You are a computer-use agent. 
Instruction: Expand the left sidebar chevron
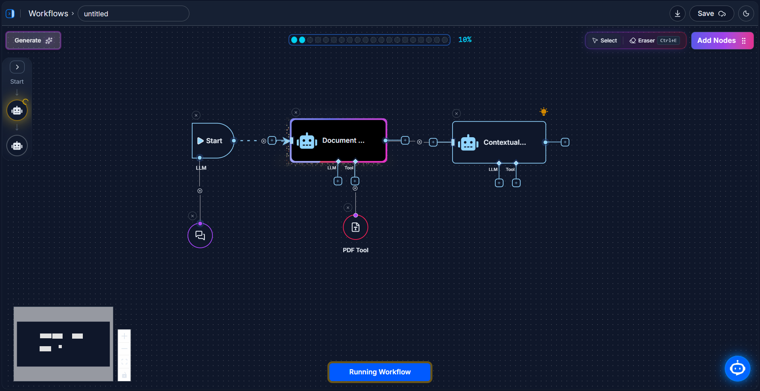coord(17,67)
